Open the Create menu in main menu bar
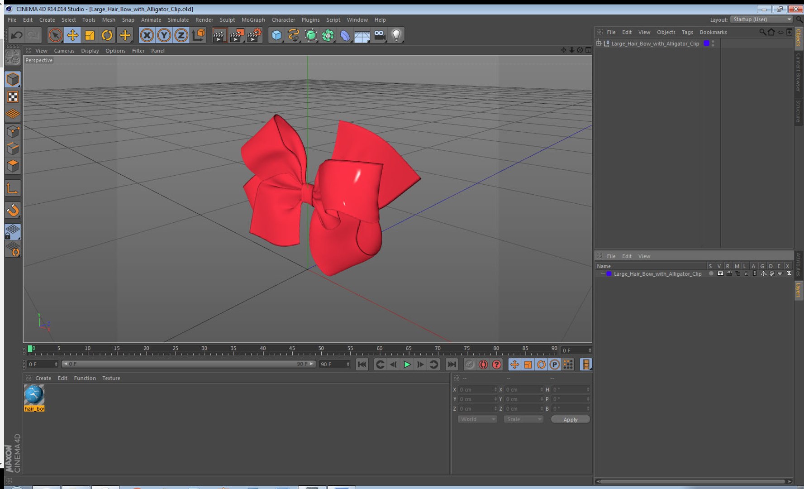Image resolution: width=804 pixels, height=489 pixels. click(47, 20)
